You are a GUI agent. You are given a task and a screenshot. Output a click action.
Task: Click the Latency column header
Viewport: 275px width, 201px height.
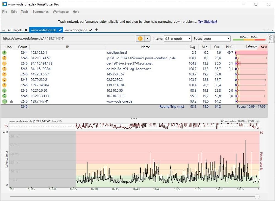251,47
